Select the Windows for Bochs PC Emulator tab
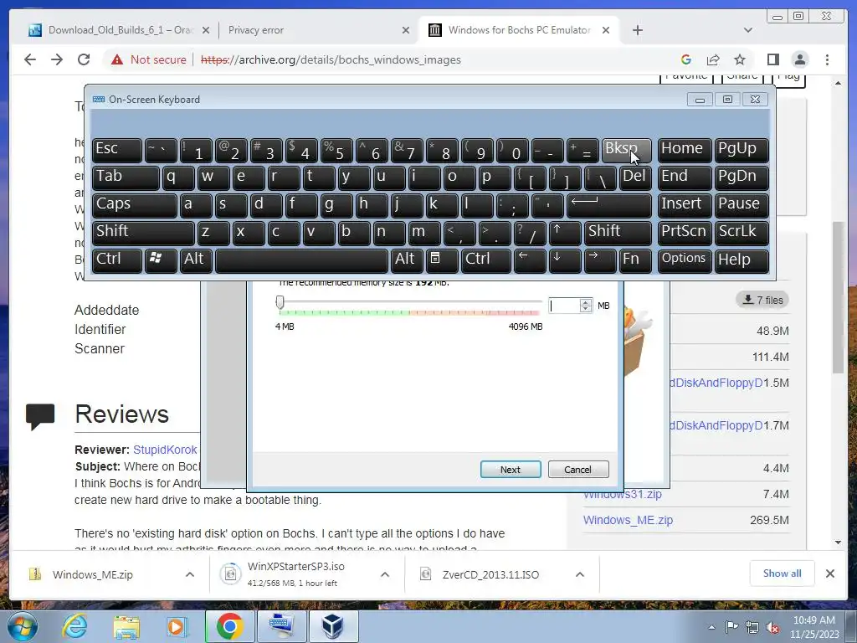Viewport: 857px width, 643px height. [x=519, y=30]
